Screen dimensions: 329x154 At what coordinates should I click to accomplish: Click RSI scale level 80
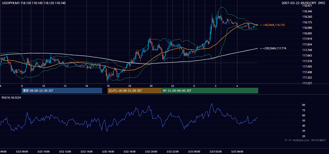pos(304,105)
